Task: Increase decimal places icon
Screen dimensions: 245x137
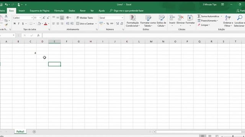Action: [118, 24]
